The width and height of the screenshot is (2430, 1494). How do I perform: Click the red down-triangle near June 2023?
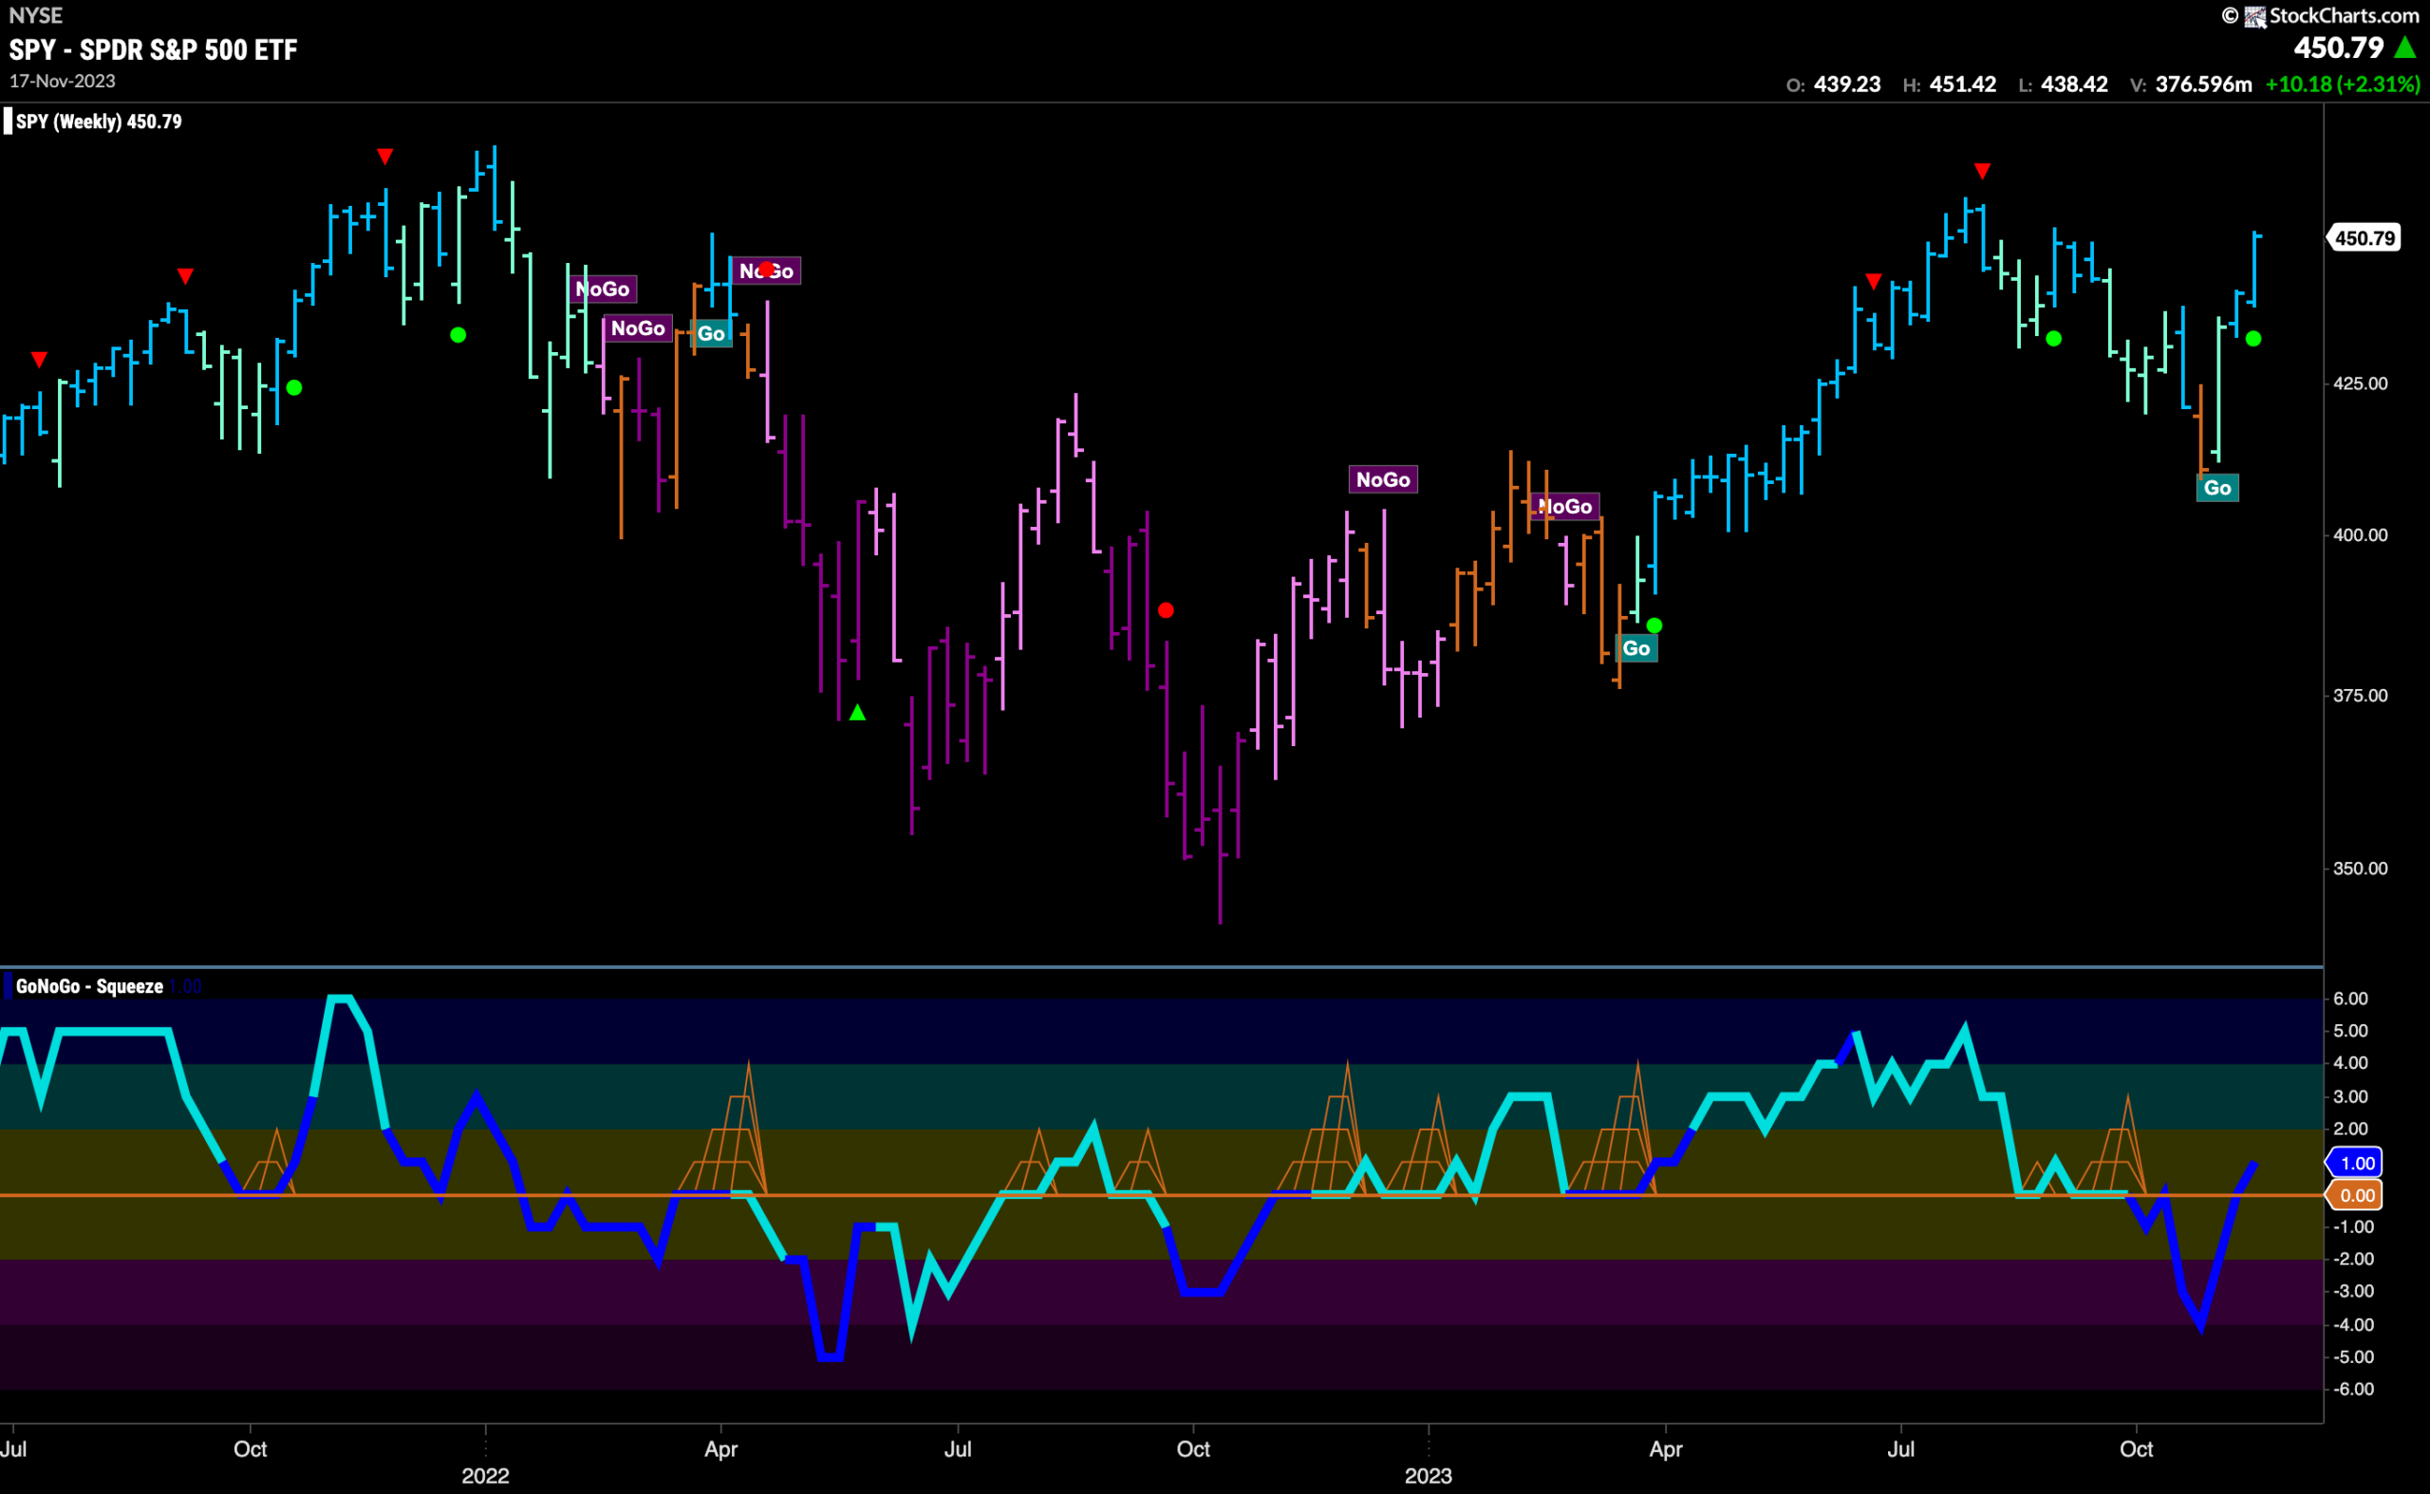point(1874,282)
